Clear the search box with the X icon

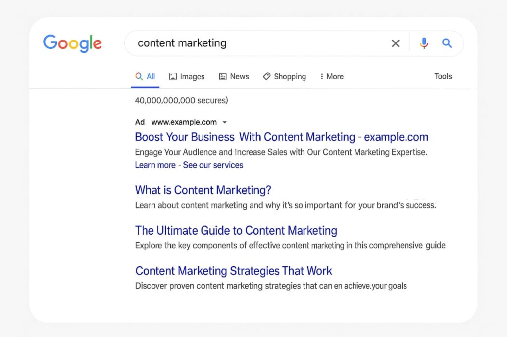point(396,43)
